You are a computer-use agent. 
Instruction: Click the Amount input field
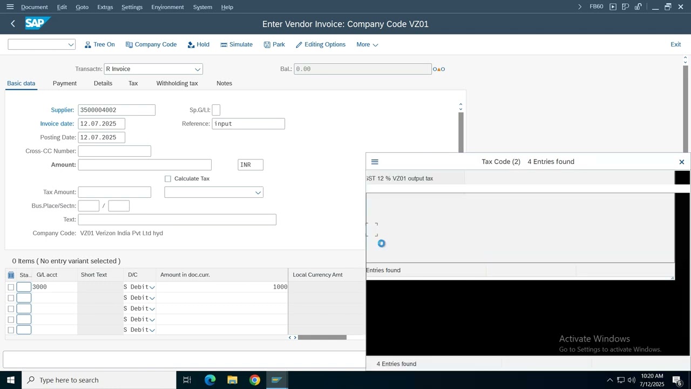tap(145, 165)
